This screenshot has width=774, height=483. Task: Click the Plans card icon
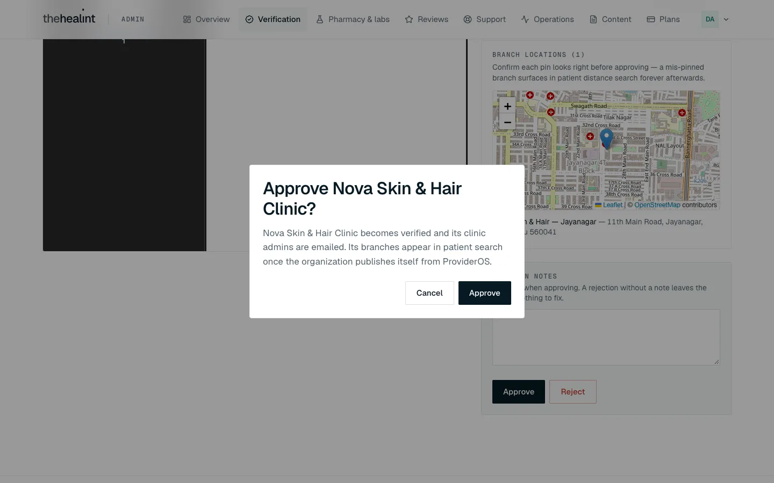coord(651,19)
